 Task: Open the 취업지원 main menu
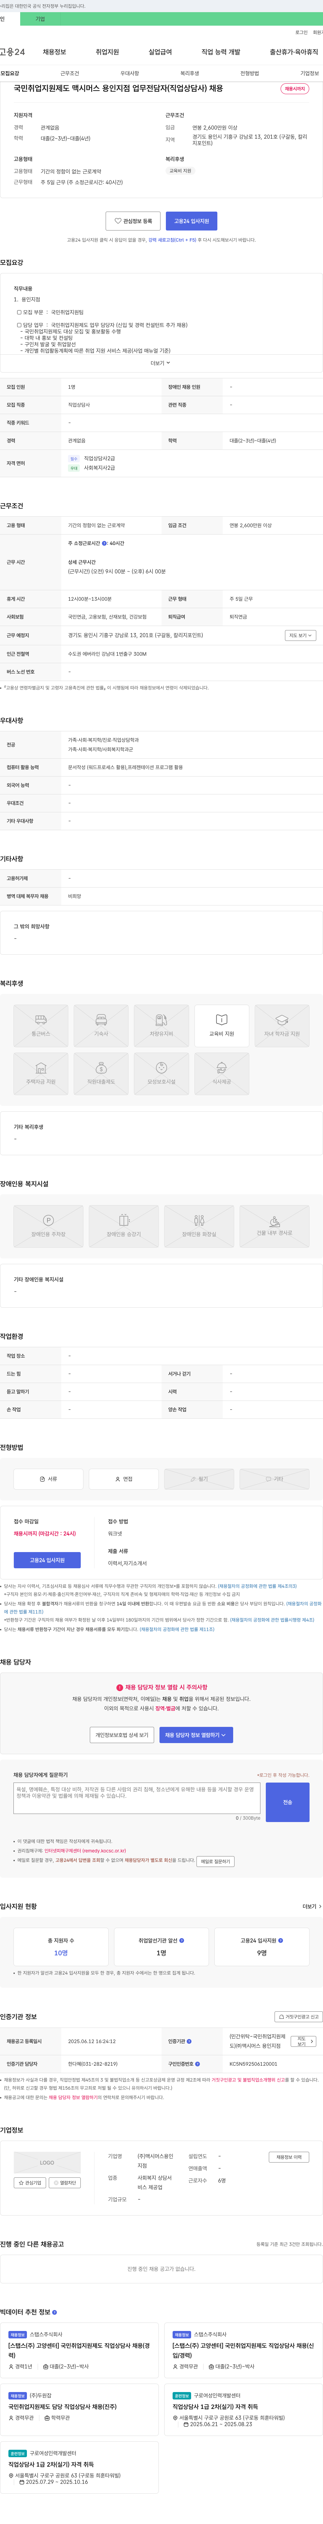(x=107, y=52)
